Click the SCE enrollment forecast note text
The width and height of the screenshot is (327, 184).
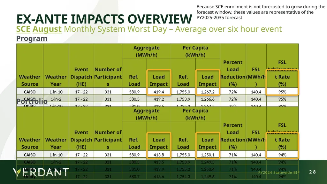click(x=261, y=12)
